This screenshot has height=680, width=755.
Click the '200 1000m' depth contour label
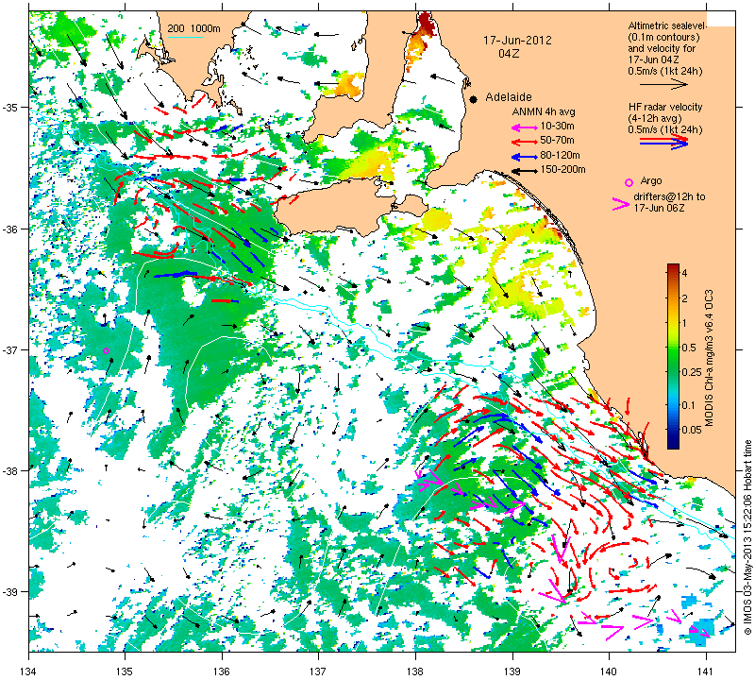pos(193,29)
